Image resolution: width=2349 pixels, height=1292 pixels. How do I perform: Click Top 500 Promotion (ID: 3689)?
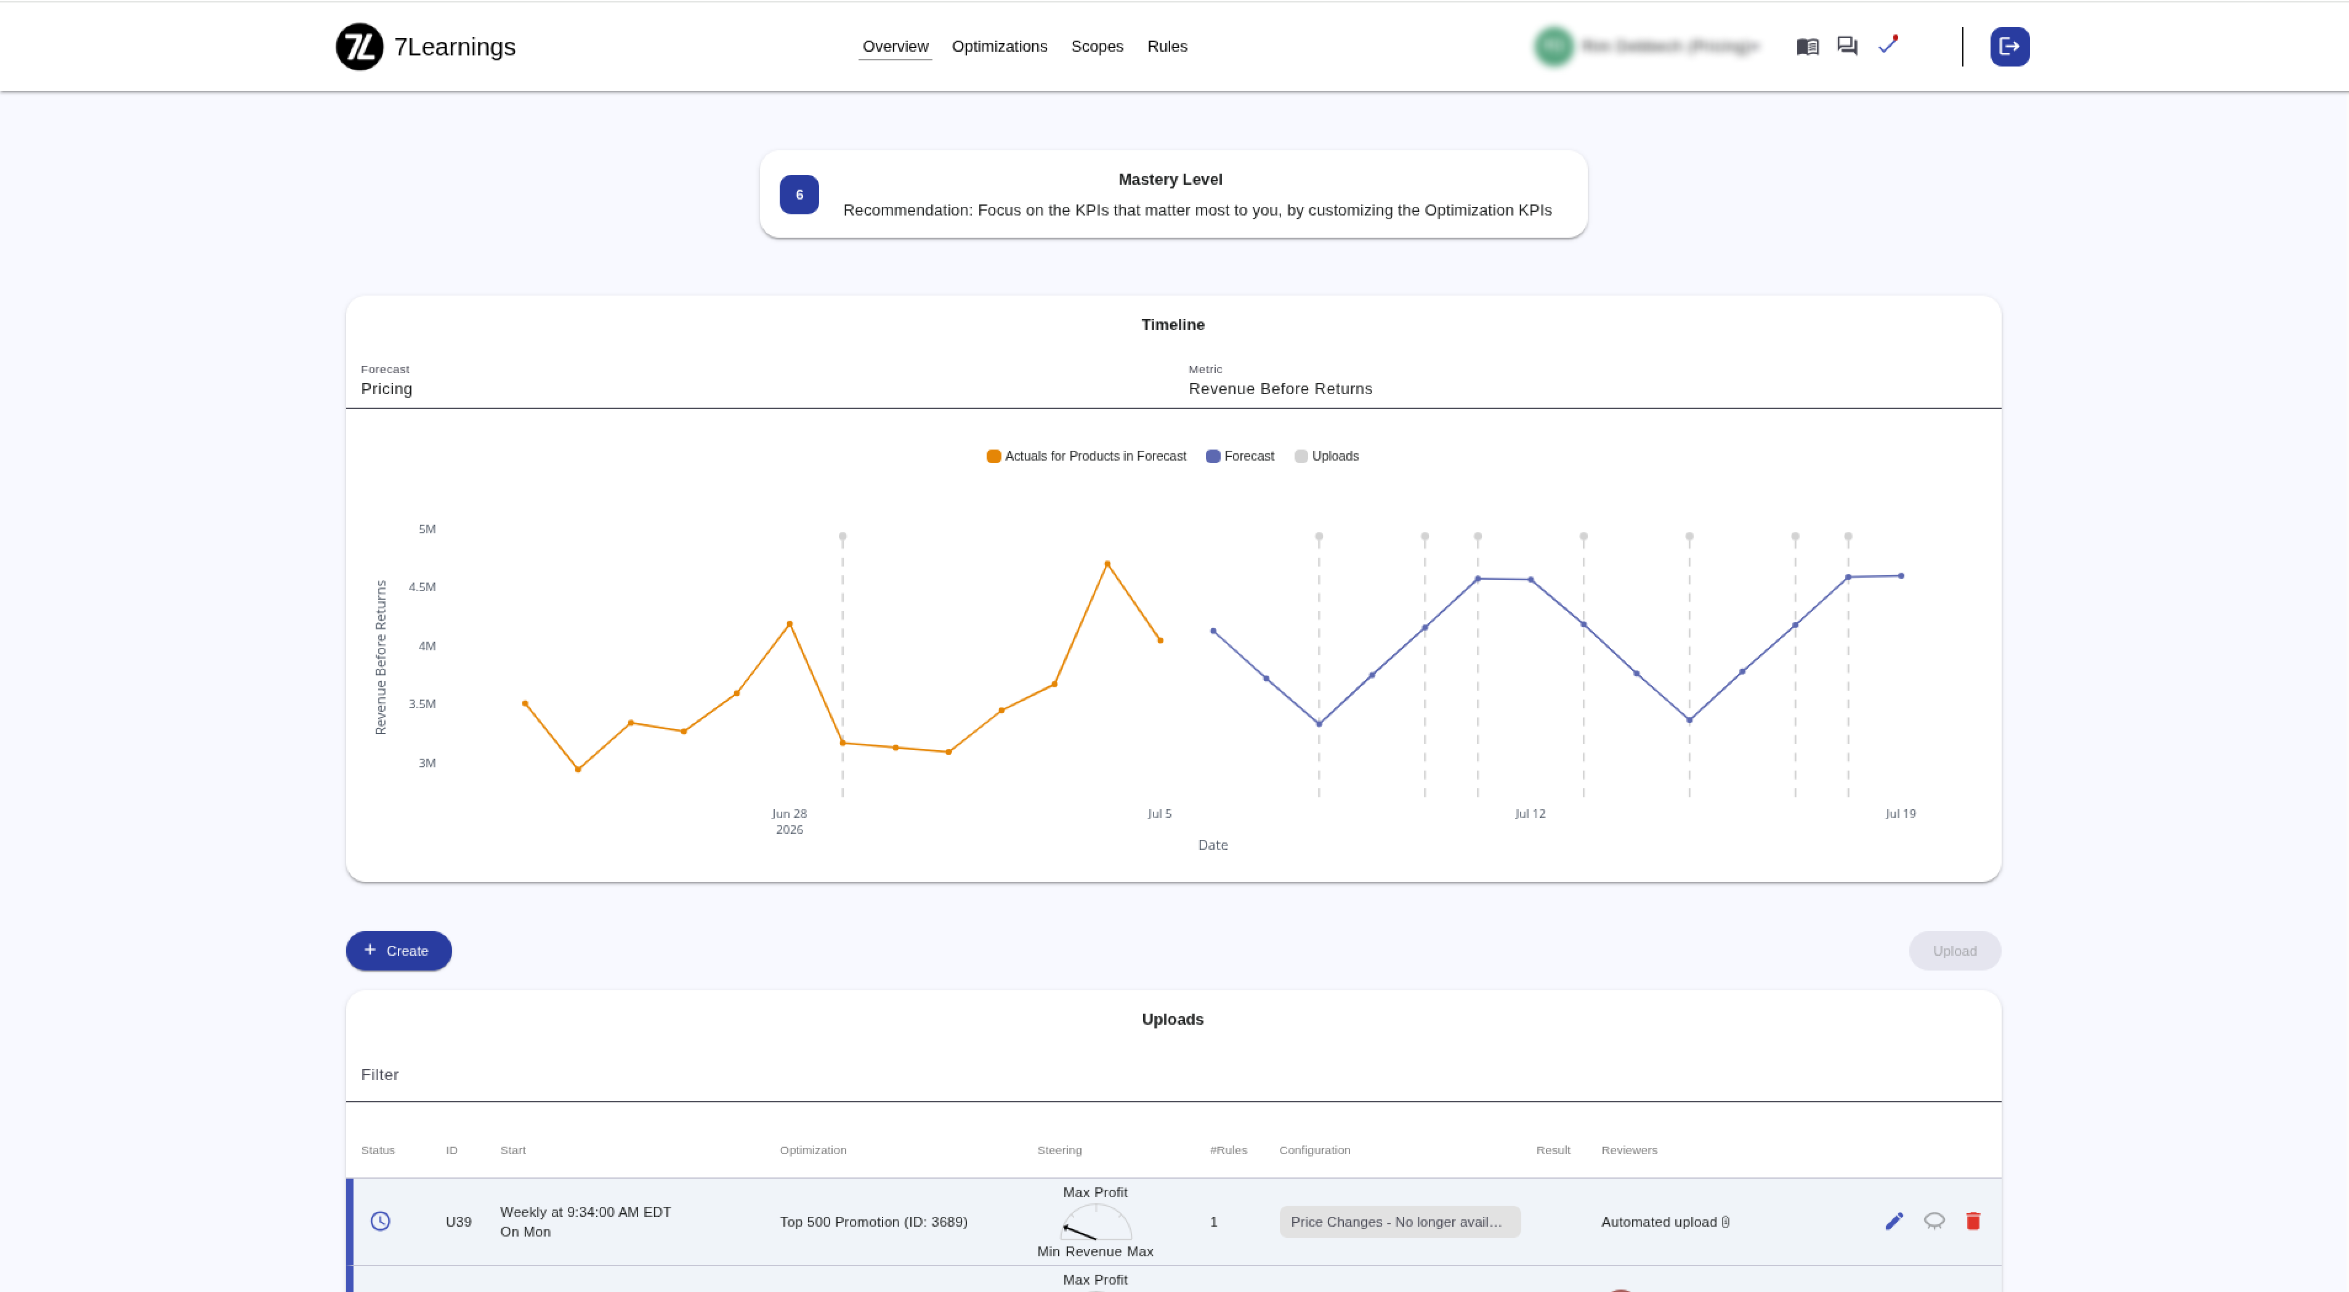coord(873,1222)
